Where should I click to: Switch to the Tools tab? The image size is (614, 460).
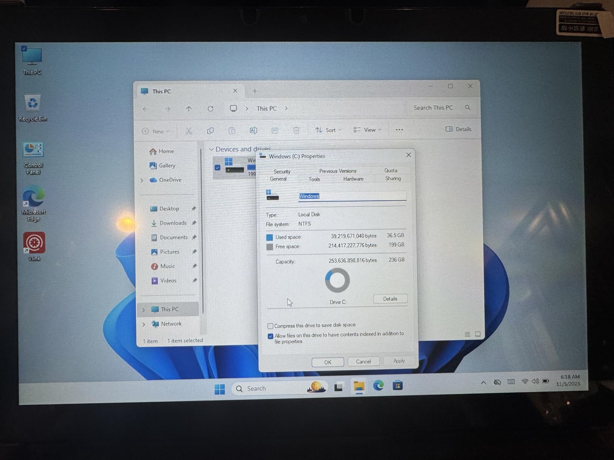click(x=314, y=179)
